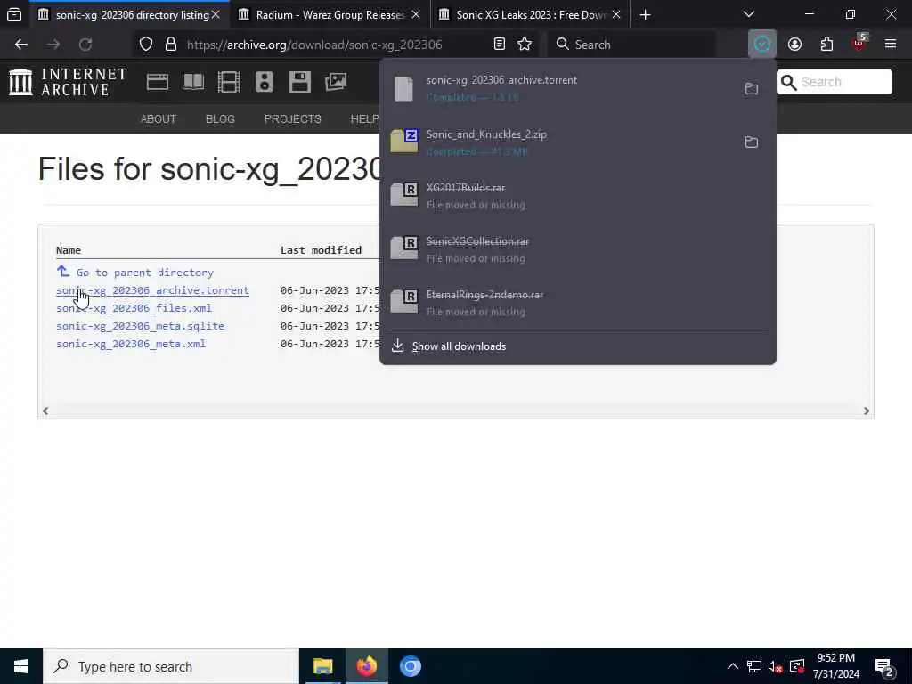Image resolution: width=912 pixels, height=684 pixels.
Task: Close the Radium Warez Group tab
Action: (x=416, y=14)
